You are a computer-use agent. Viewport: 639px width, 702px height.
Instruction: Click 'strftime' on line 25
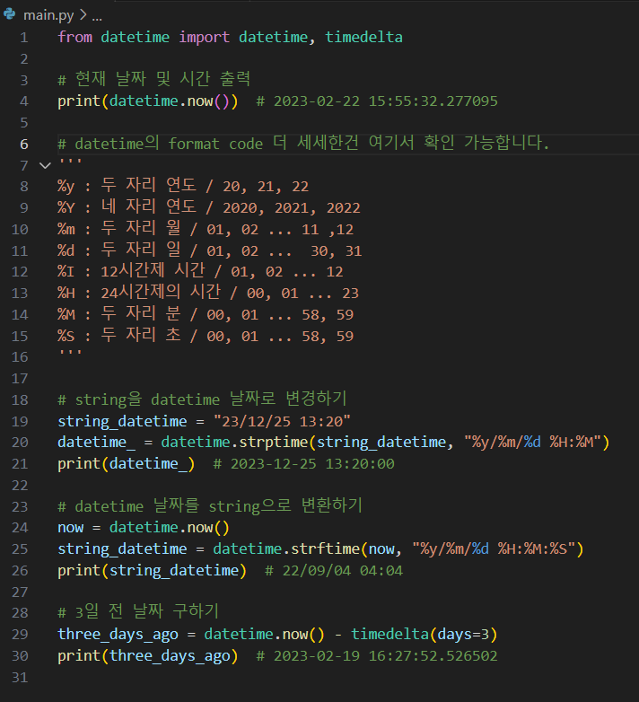[325, 548]
